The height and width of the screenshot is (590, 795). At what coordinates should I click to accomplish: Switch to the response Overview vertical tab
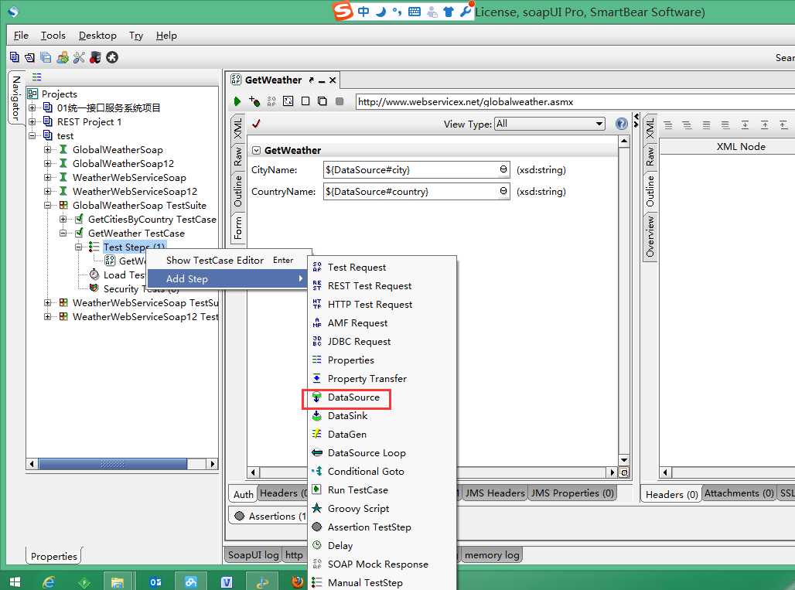650,236
